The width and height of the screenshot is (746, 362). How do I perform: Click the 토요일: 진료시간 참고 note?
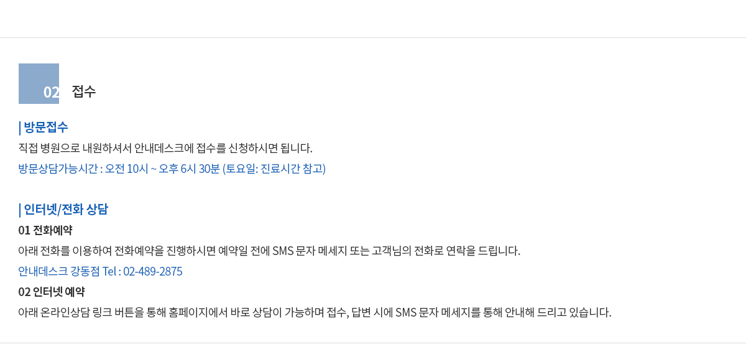[x=274, y=169]
